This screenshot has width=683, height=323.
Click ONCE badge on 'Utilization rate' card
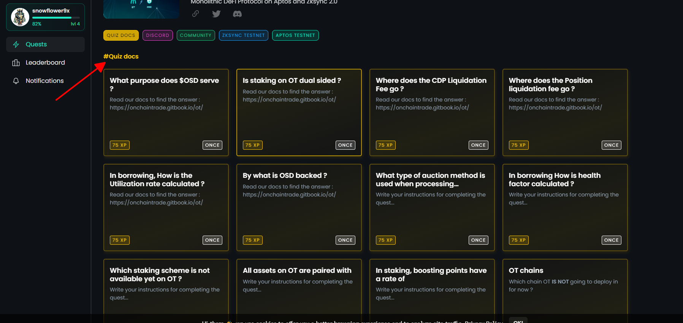[x=212, y=240]
